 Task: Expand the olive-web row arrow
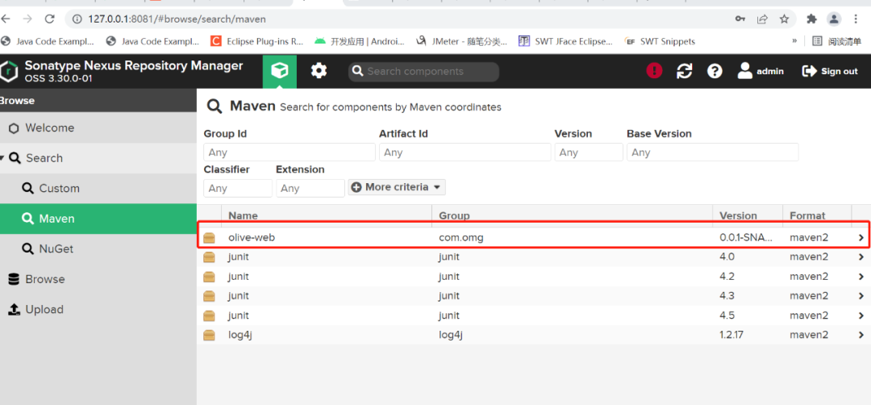861,238
